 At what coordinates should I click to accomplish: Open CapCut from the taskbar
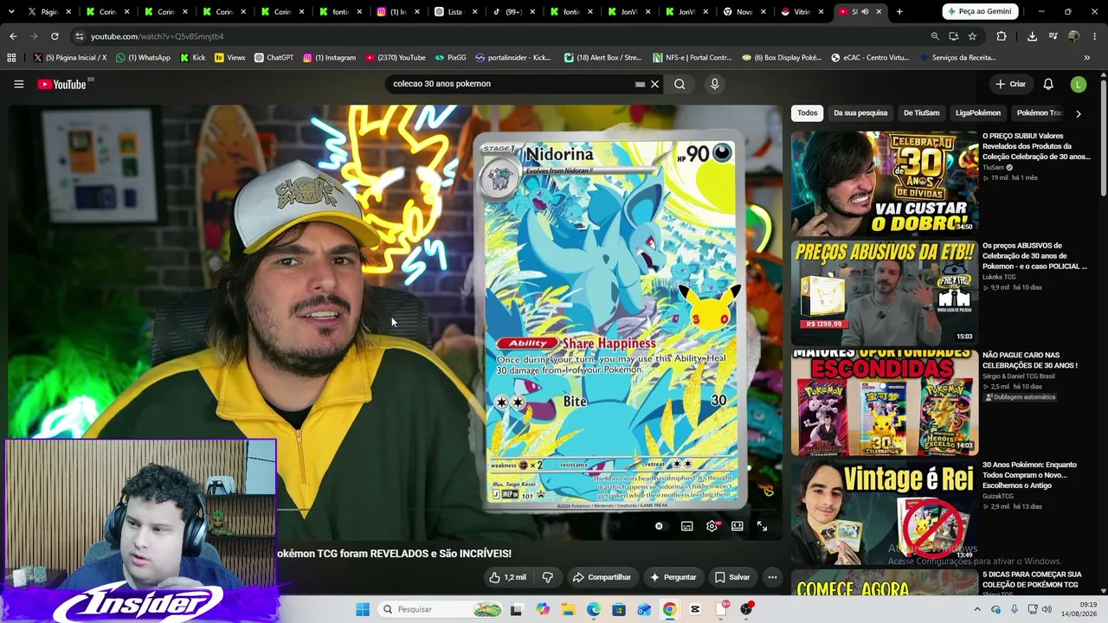click(695, 609)
